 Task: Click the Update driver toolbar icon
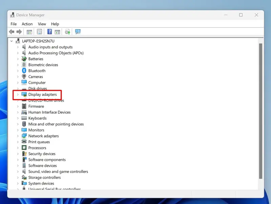(67, 32)
